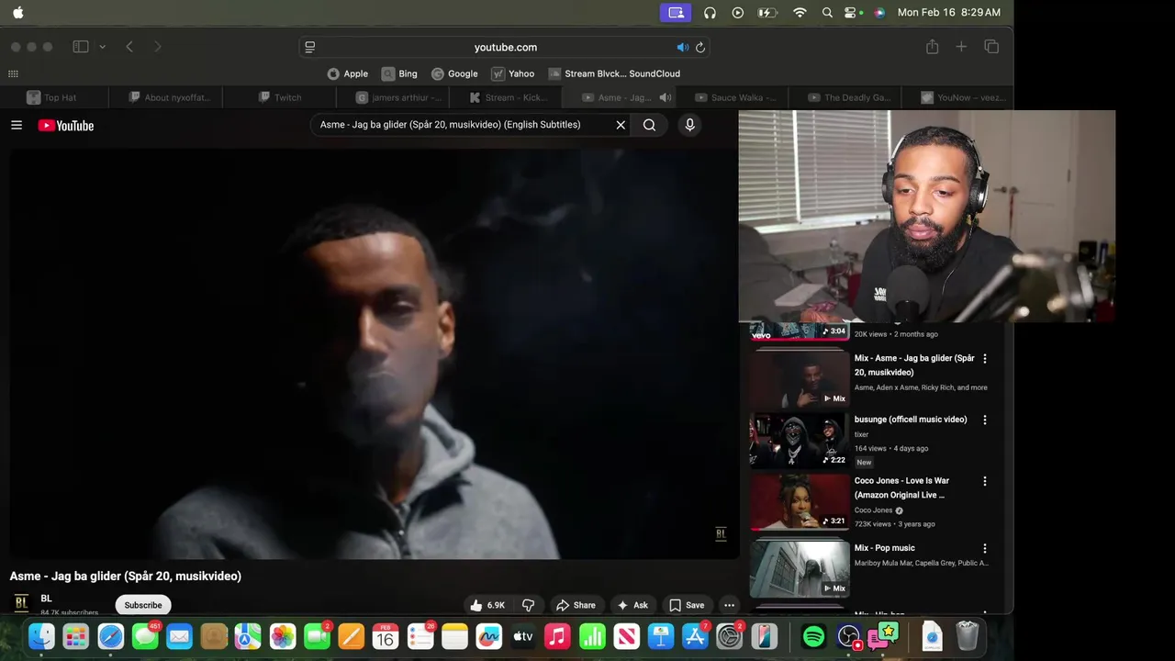Screen dimensions: 1175x661
Task: Open the Yahoo bookmark
Action: point(512,73)
